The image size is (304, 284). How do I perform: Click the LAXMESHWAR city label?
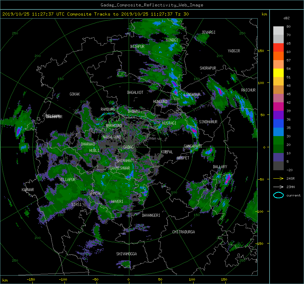click(120, 168)
